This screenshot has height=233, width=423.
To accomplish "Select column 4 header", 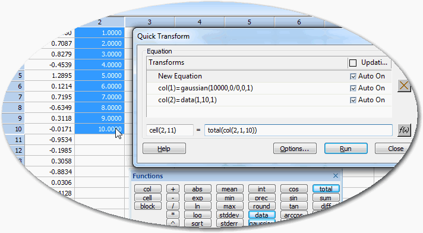I will (x=200, y=22).
